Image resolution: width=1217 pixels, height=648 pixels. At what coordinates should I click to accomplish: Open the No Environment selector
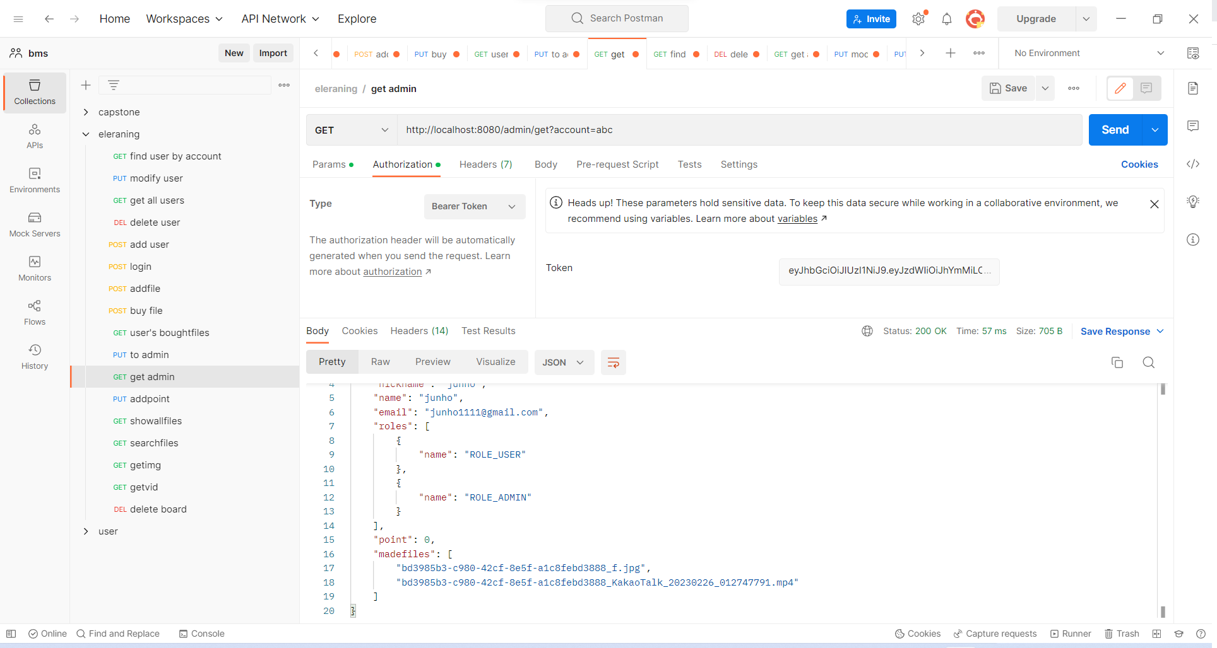point(1086,53)
